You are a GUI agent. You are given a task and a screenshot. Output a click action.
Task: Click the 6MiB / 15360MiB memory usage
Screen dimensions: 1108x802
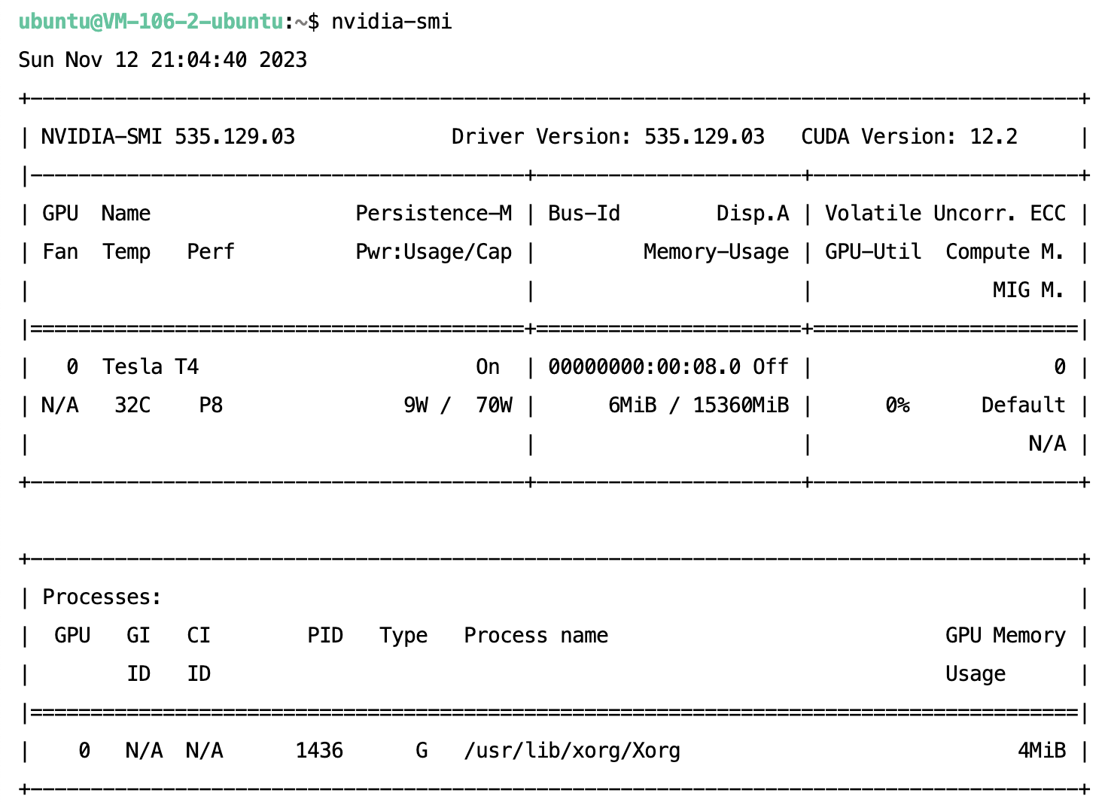coord(699,405)
